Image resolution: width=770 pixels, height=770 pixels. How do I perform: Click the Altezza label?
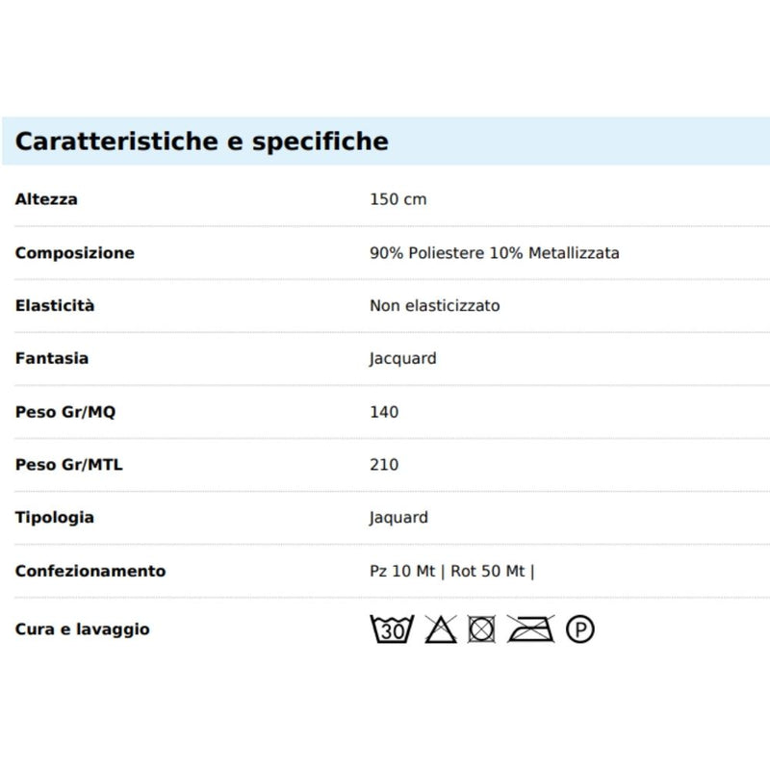coord(46,199)
